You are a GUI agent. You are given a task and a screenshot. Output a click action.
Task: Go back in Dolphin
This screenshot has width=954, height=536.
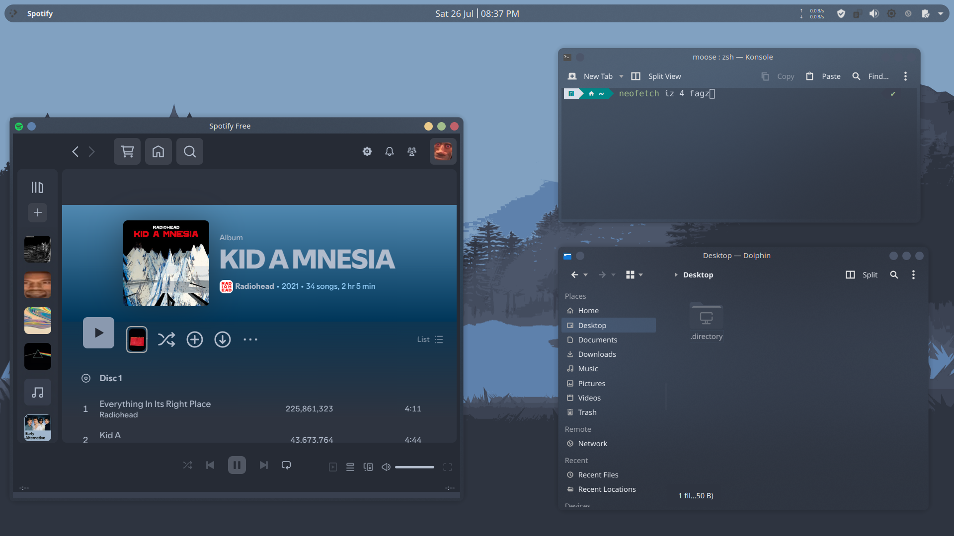coord(575,275)
